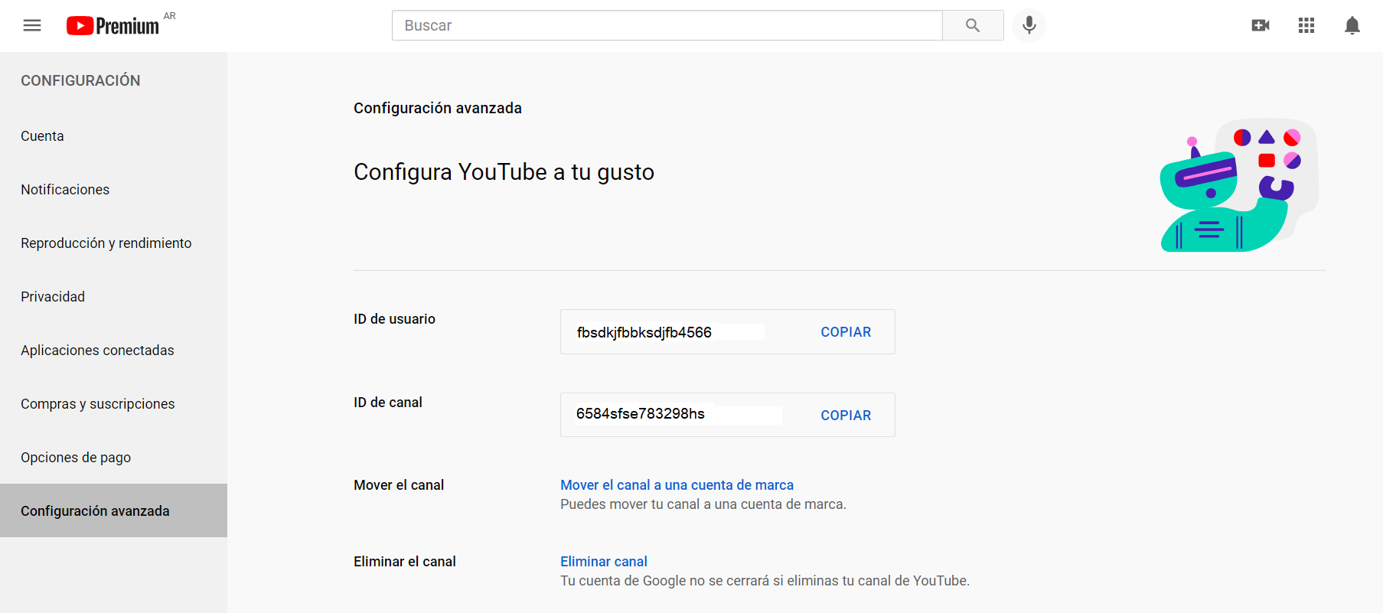Select Configuración avanzada in sidebar
This screenshot has height=613, width=1383.
pos(113,510)
